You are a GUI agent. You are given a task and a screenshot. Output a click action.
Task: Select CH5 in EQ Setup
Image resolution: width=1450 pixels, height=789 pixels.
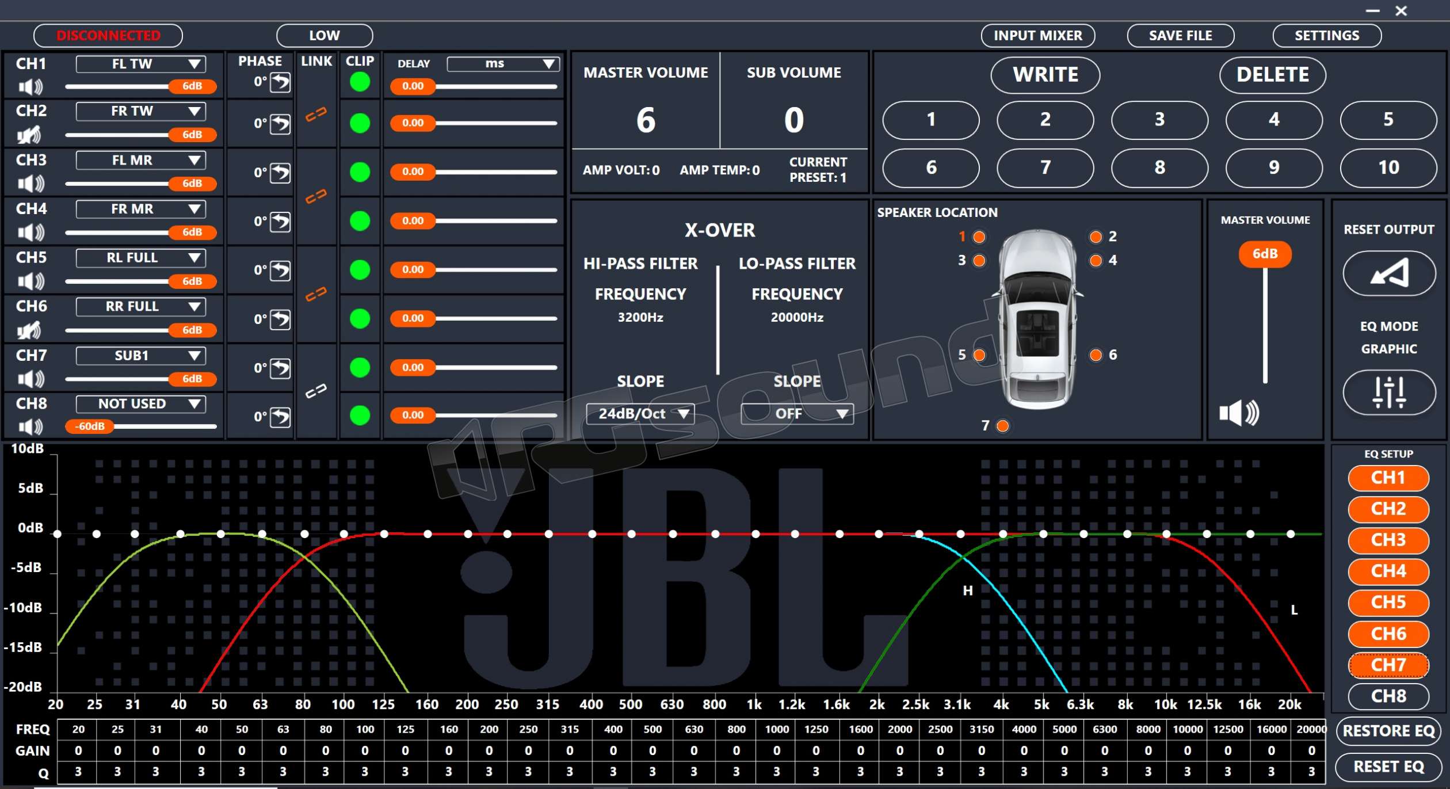1388,603
